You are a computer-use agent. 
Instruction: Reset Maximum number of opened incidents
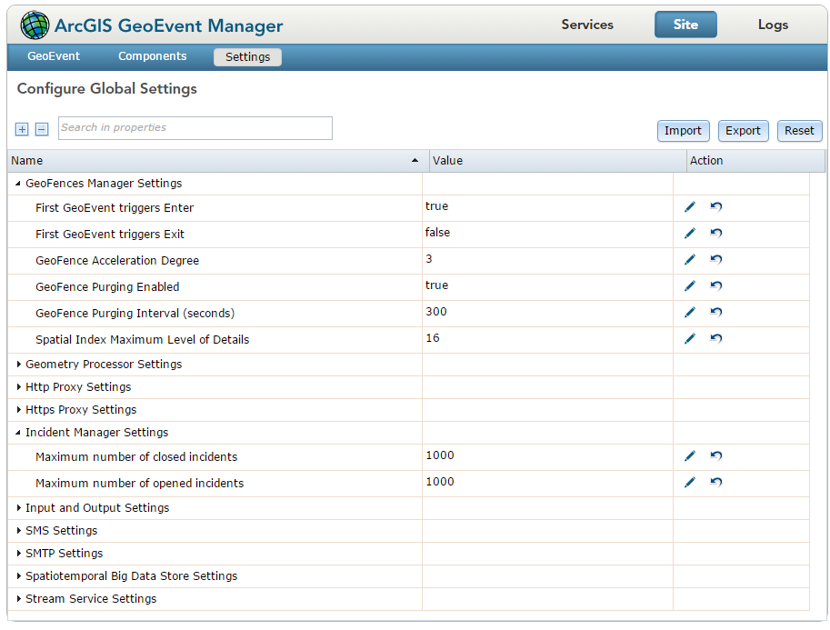coord(716,483)
